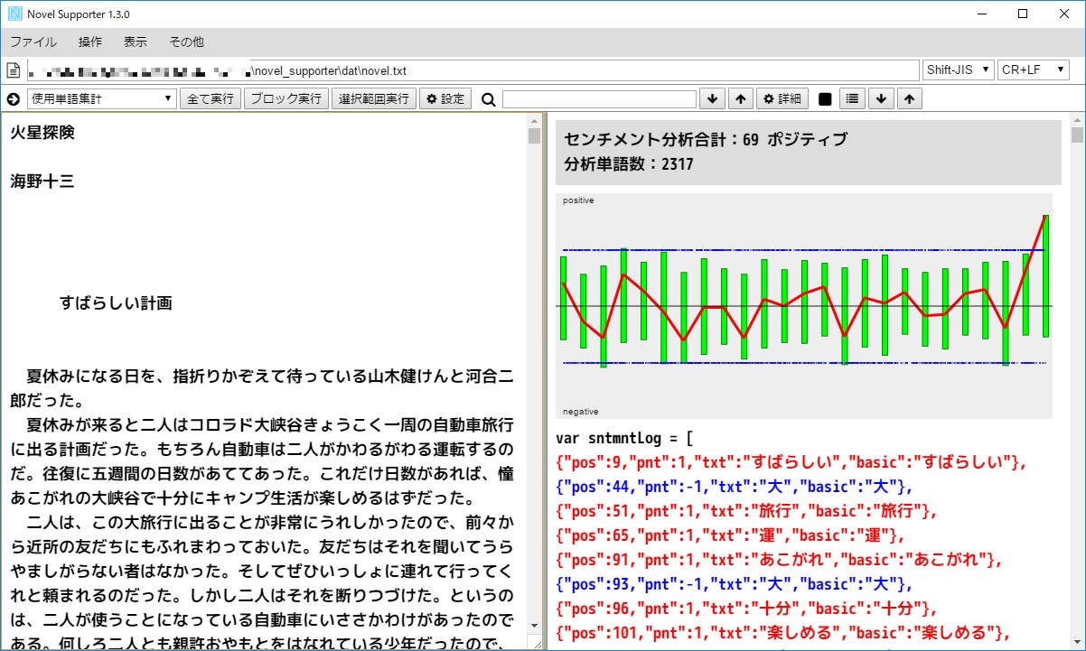Open the Shift-JIS encoding dropdown
The width and height of the screenshot is (1086, 651).
point(959,70)
